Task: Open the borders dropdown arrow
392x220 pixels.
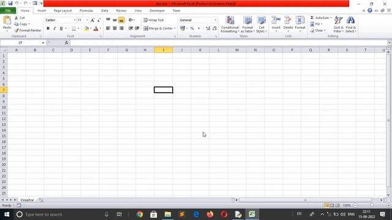Action: pyautogui.click(x=78, y=29)
